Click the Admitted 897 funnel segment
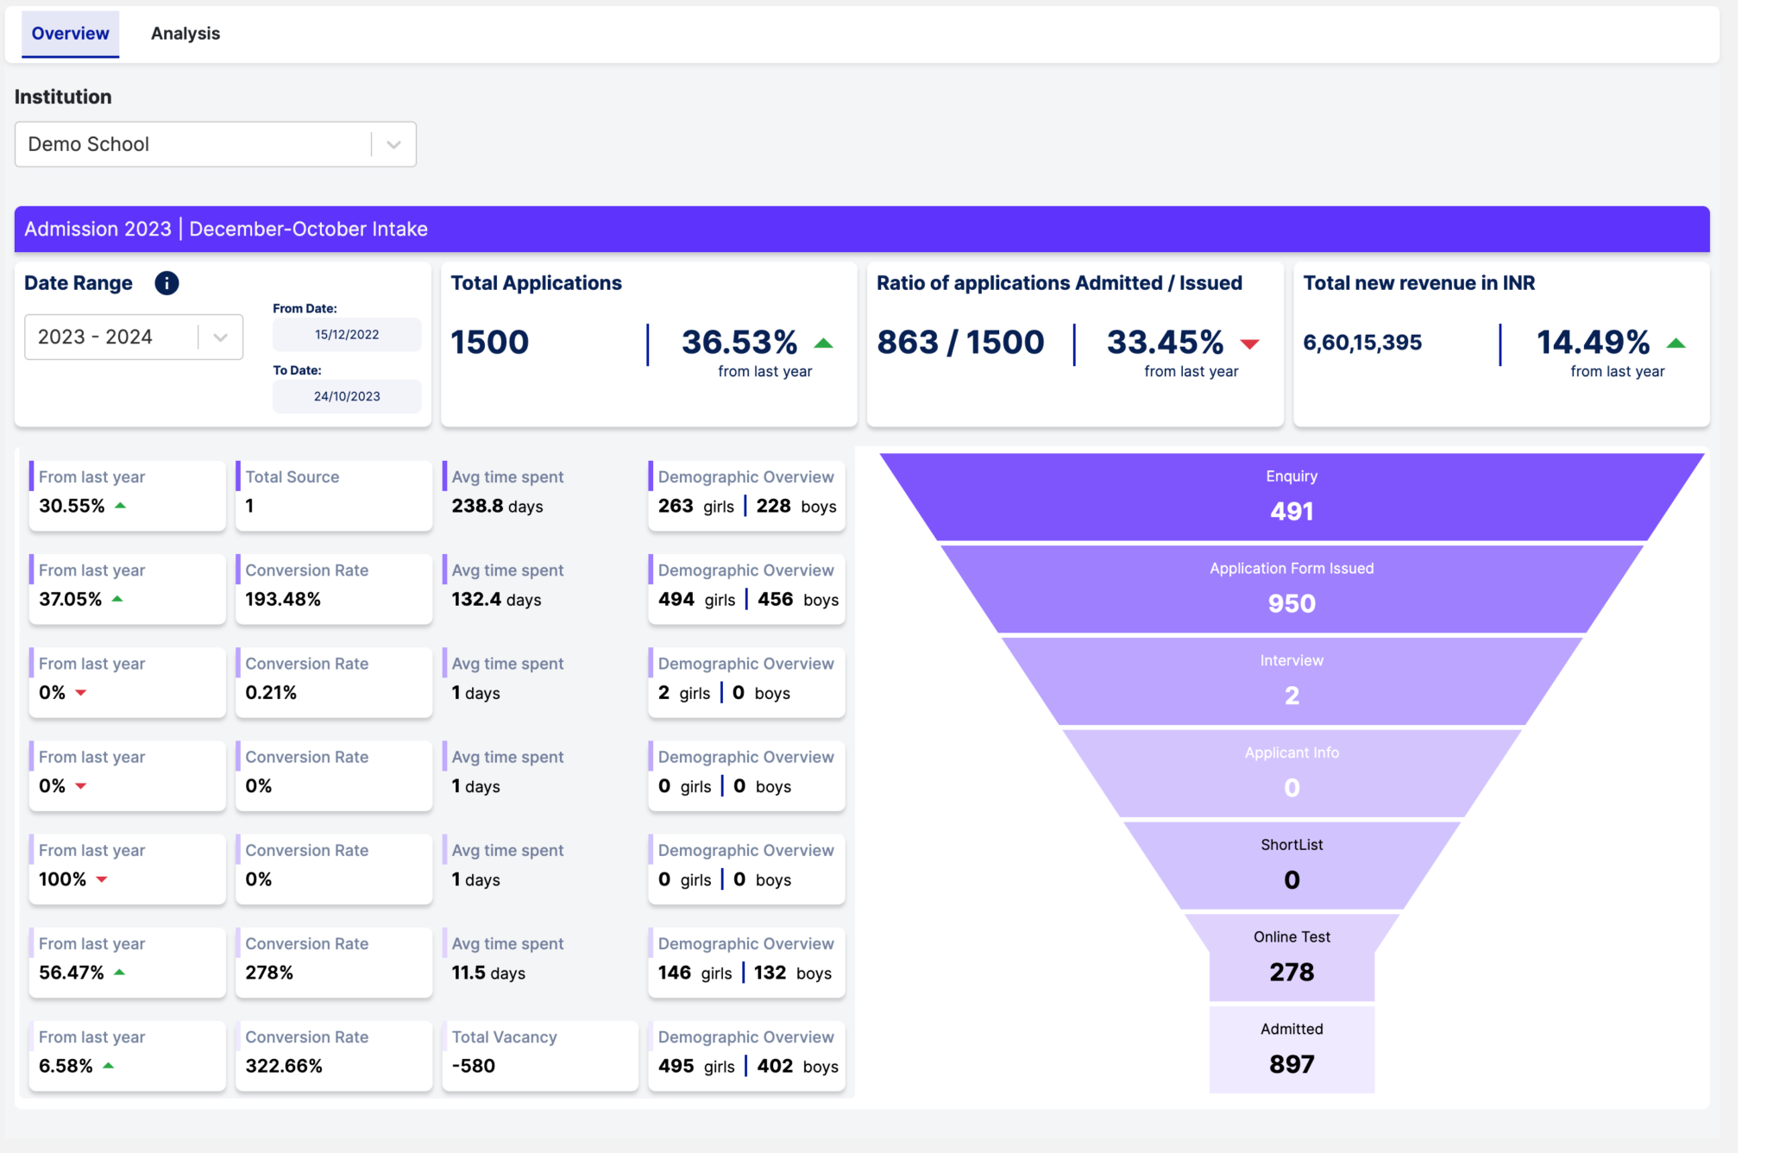This screenshot has height=1153, width=1767. [x=1291, y=1048]
